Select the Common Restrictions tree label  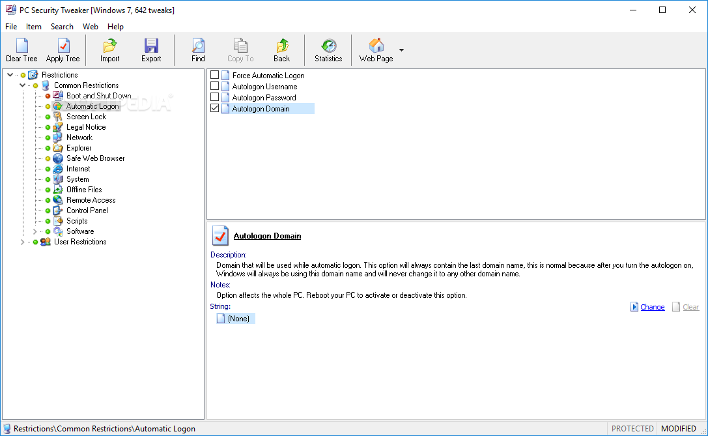[x=86, y=85]
